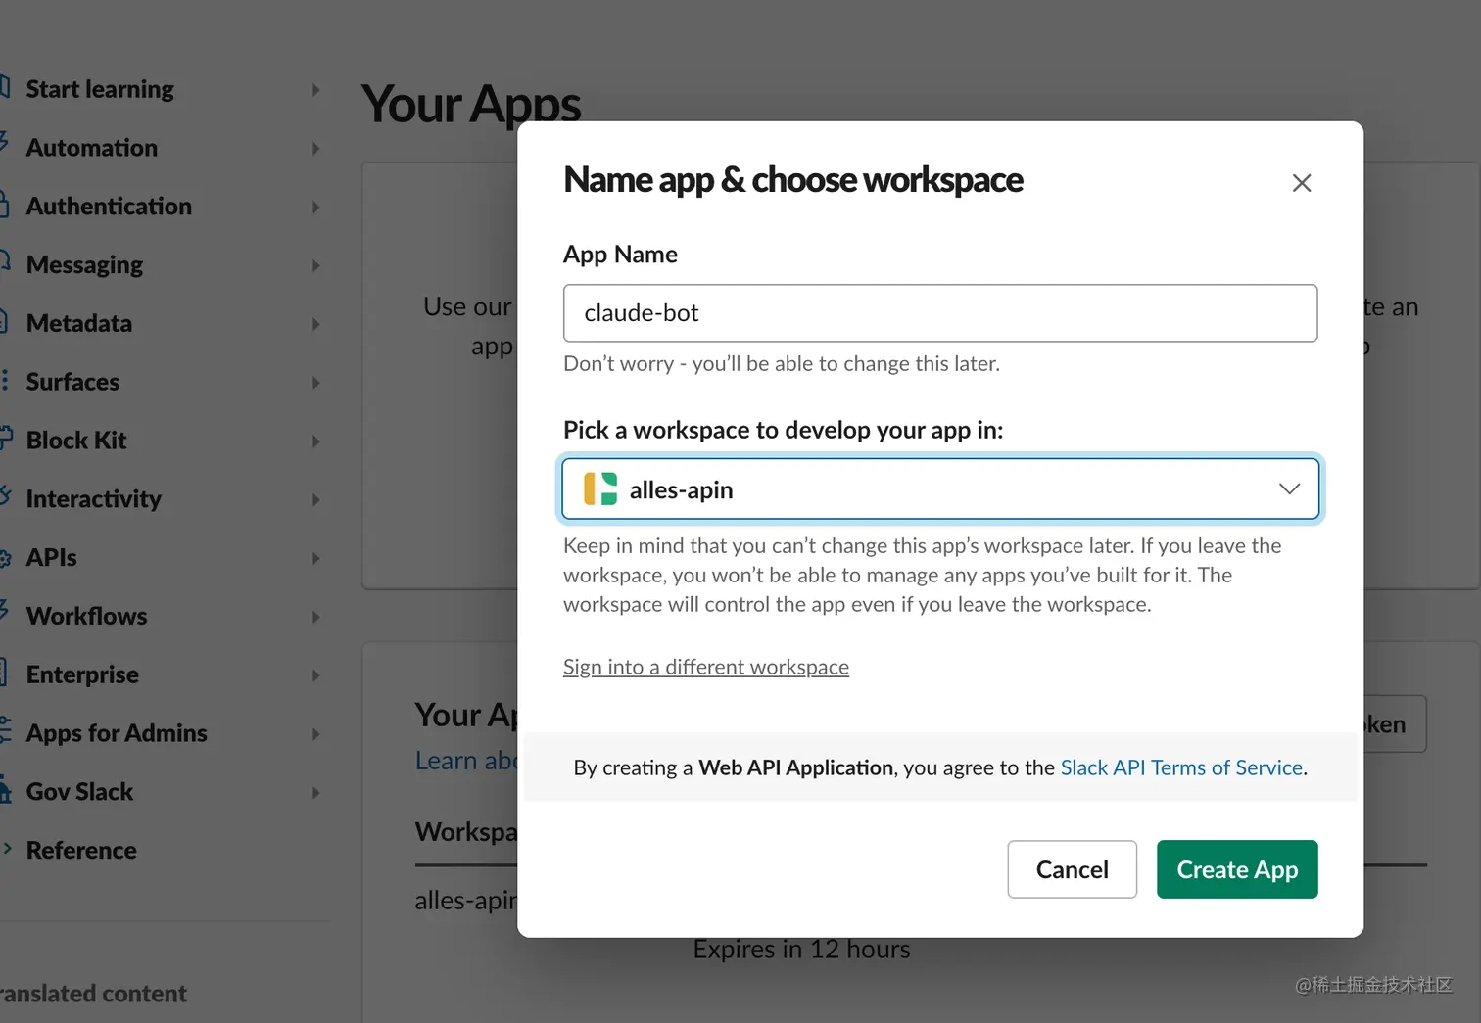Click the Cancel button
The height and width of the screenshot is (1023, 1481).
pyautogui.click(x=1073, y=869)
